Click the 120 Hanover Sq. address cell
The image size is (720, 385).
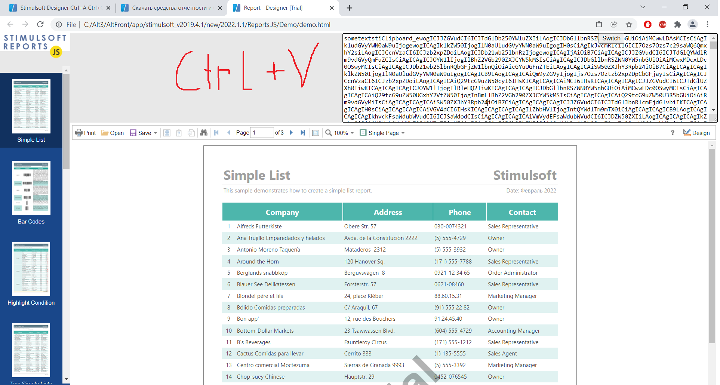click(x=364, y=262)
